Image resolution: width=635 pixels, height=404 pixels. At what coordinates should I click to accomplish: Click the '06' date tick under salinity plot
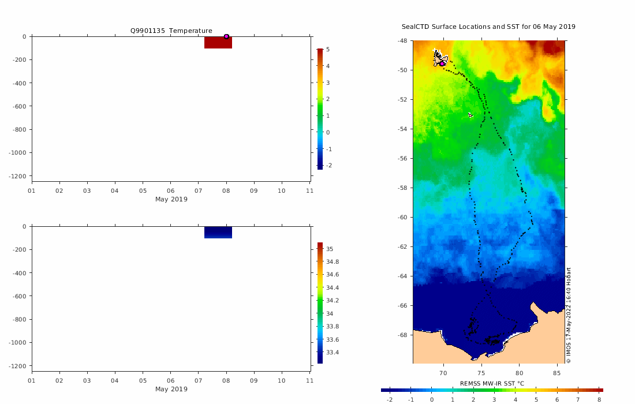[170, 380]
